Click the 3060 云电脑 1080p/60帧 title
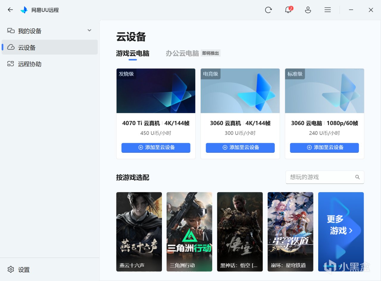This screenshot has height=281, width=381. click(x=324, y=123)
